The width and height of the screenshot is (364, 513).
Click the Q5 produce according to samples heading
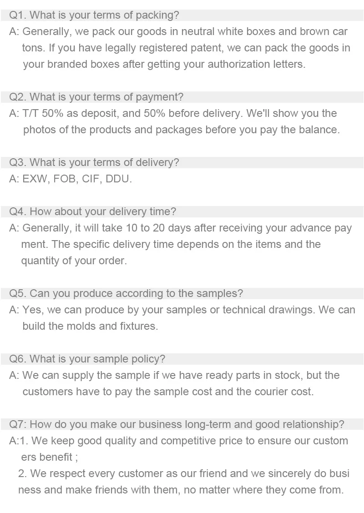pyautogui.click(x=126, y=293)
